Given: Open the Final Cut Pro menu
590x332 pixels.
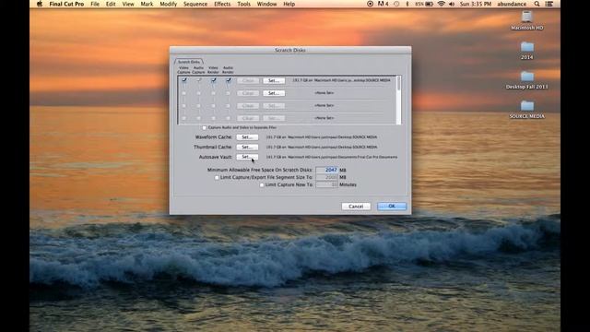Looking at the screenshot, I should pos(66,4).
